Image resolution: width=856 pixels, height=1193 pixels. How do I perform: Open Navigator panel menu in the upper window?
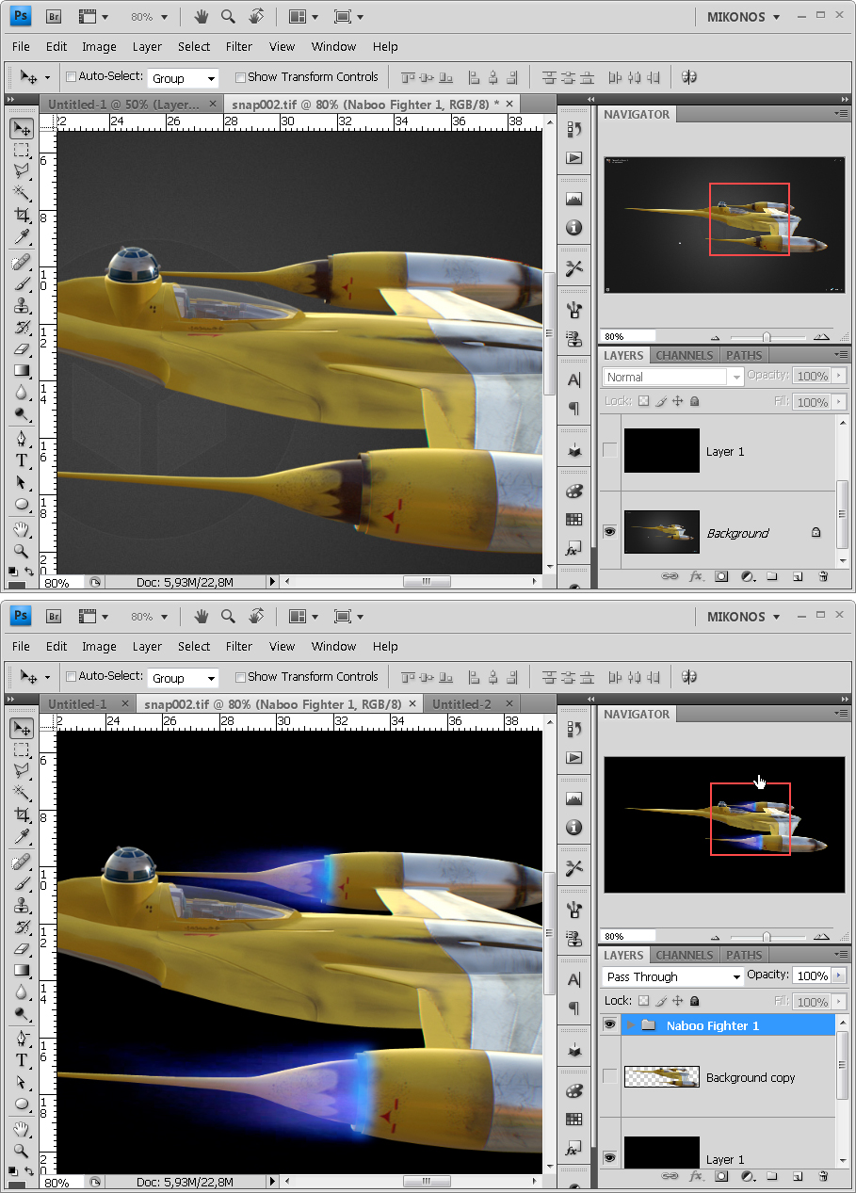tap(841, 113)
